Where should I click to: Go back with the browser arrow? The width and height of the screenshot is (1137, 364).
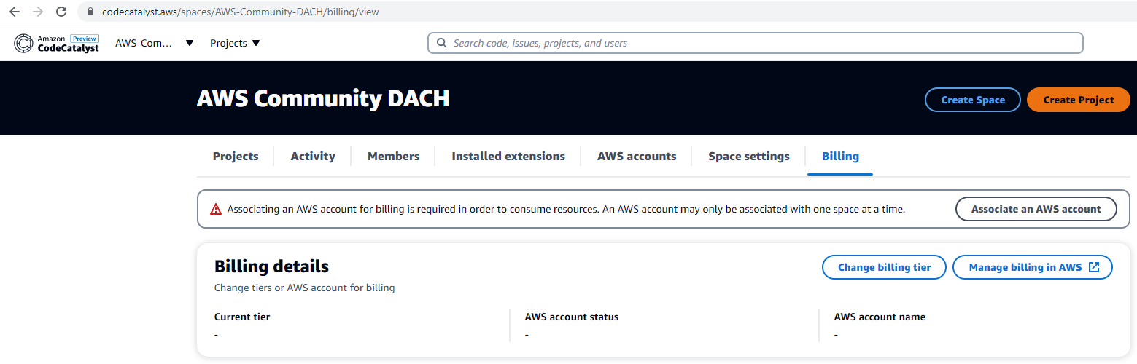pyautogui.click(x=14, y=12)
